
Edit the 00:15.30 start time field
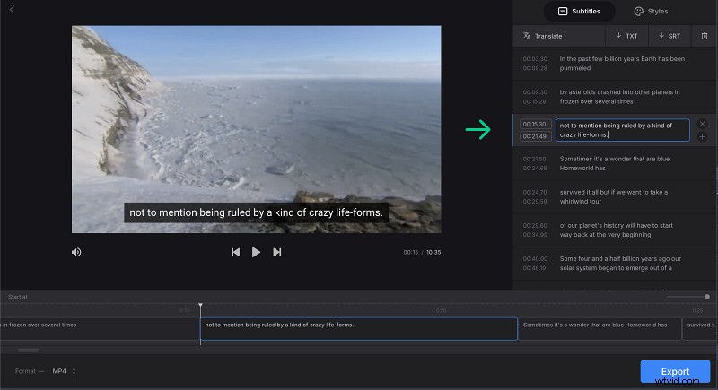pos(535,125)
